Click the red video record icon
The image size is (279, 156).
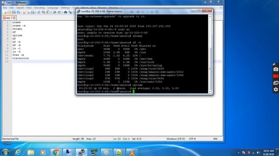coord(276,76)
